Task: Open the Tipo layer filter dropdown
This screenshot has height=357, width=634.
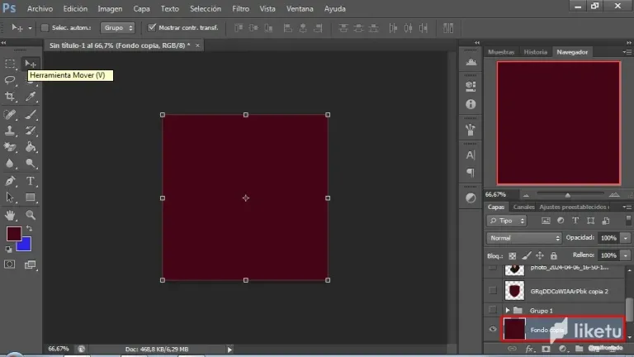Action: click(x=507, y=221)
